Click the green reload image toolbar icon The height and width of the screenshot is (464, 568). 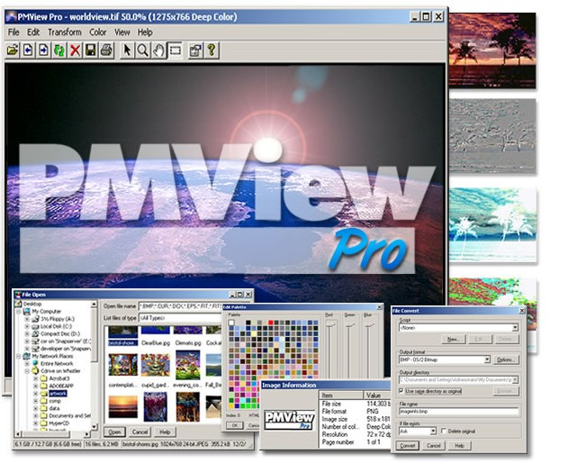59,50
